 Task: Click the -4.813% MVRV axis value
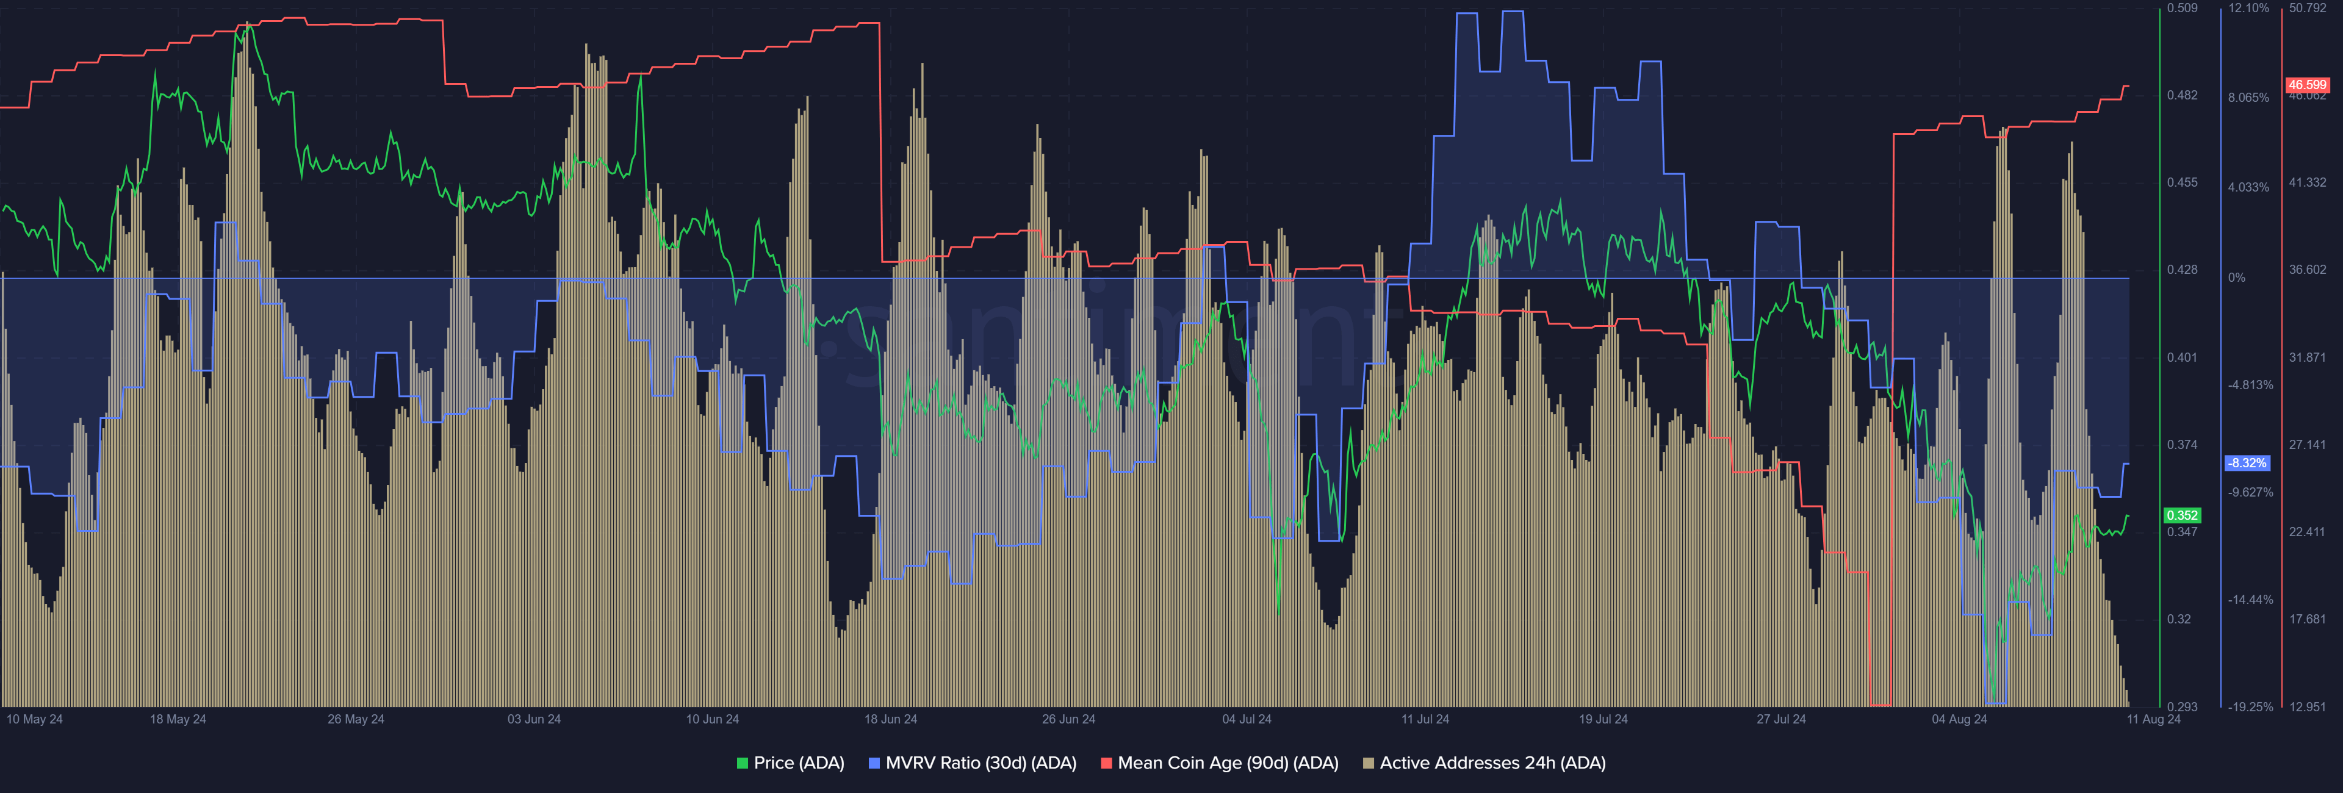(2250, 386)
